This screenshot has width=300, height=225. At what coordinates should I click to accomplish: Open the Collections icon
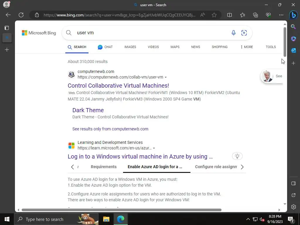point(255,15)
